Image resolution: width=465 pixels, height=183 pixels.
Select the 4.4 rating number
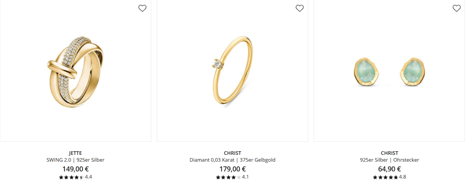point(89,177)
